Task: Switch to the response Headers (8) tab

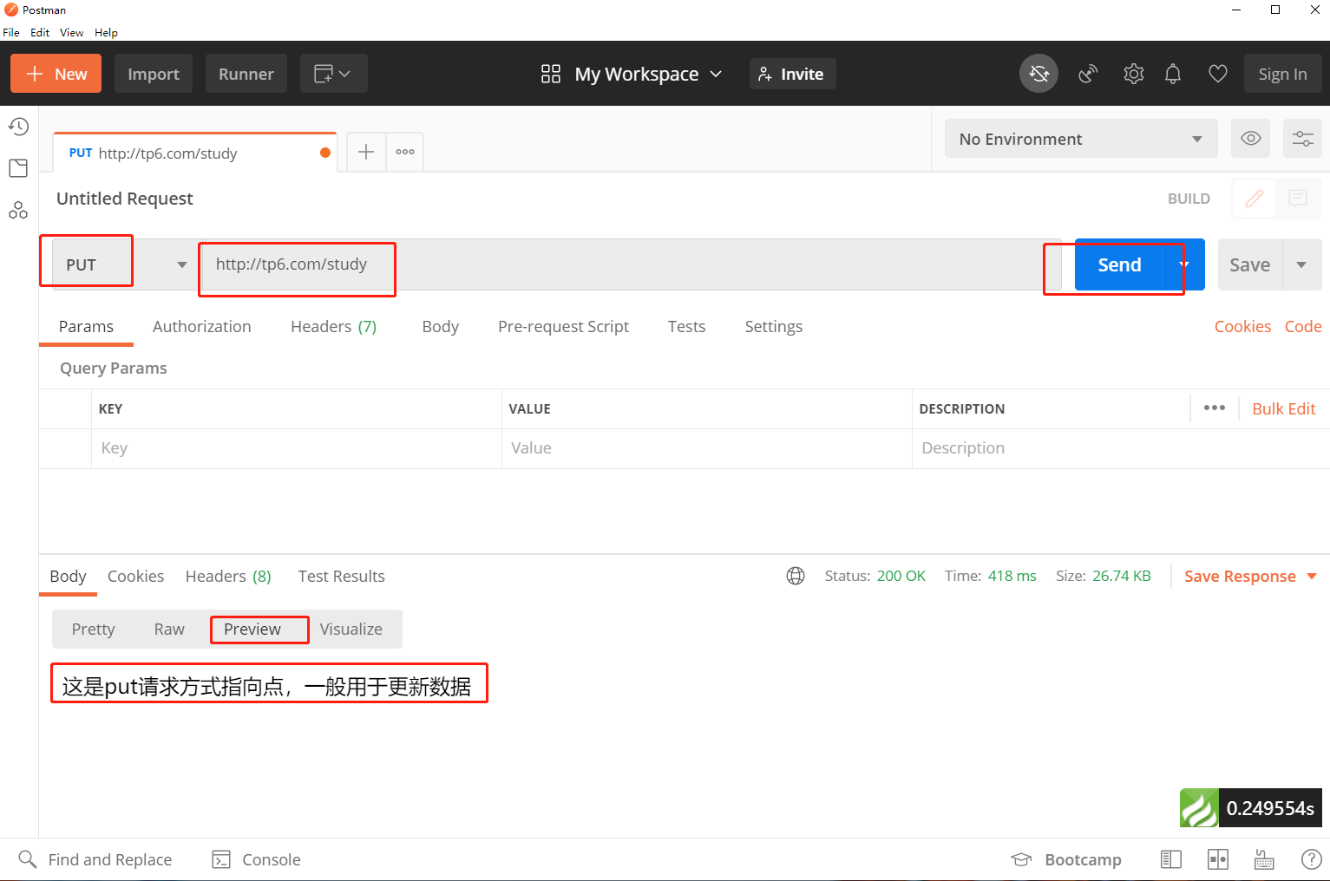Action: tap(228, 576)
